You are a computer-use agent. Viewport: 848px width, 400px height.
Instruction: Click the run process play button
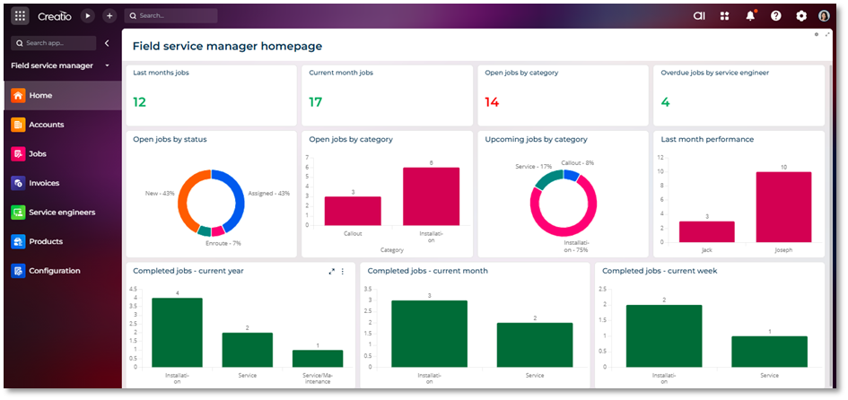tap(87, 15)
